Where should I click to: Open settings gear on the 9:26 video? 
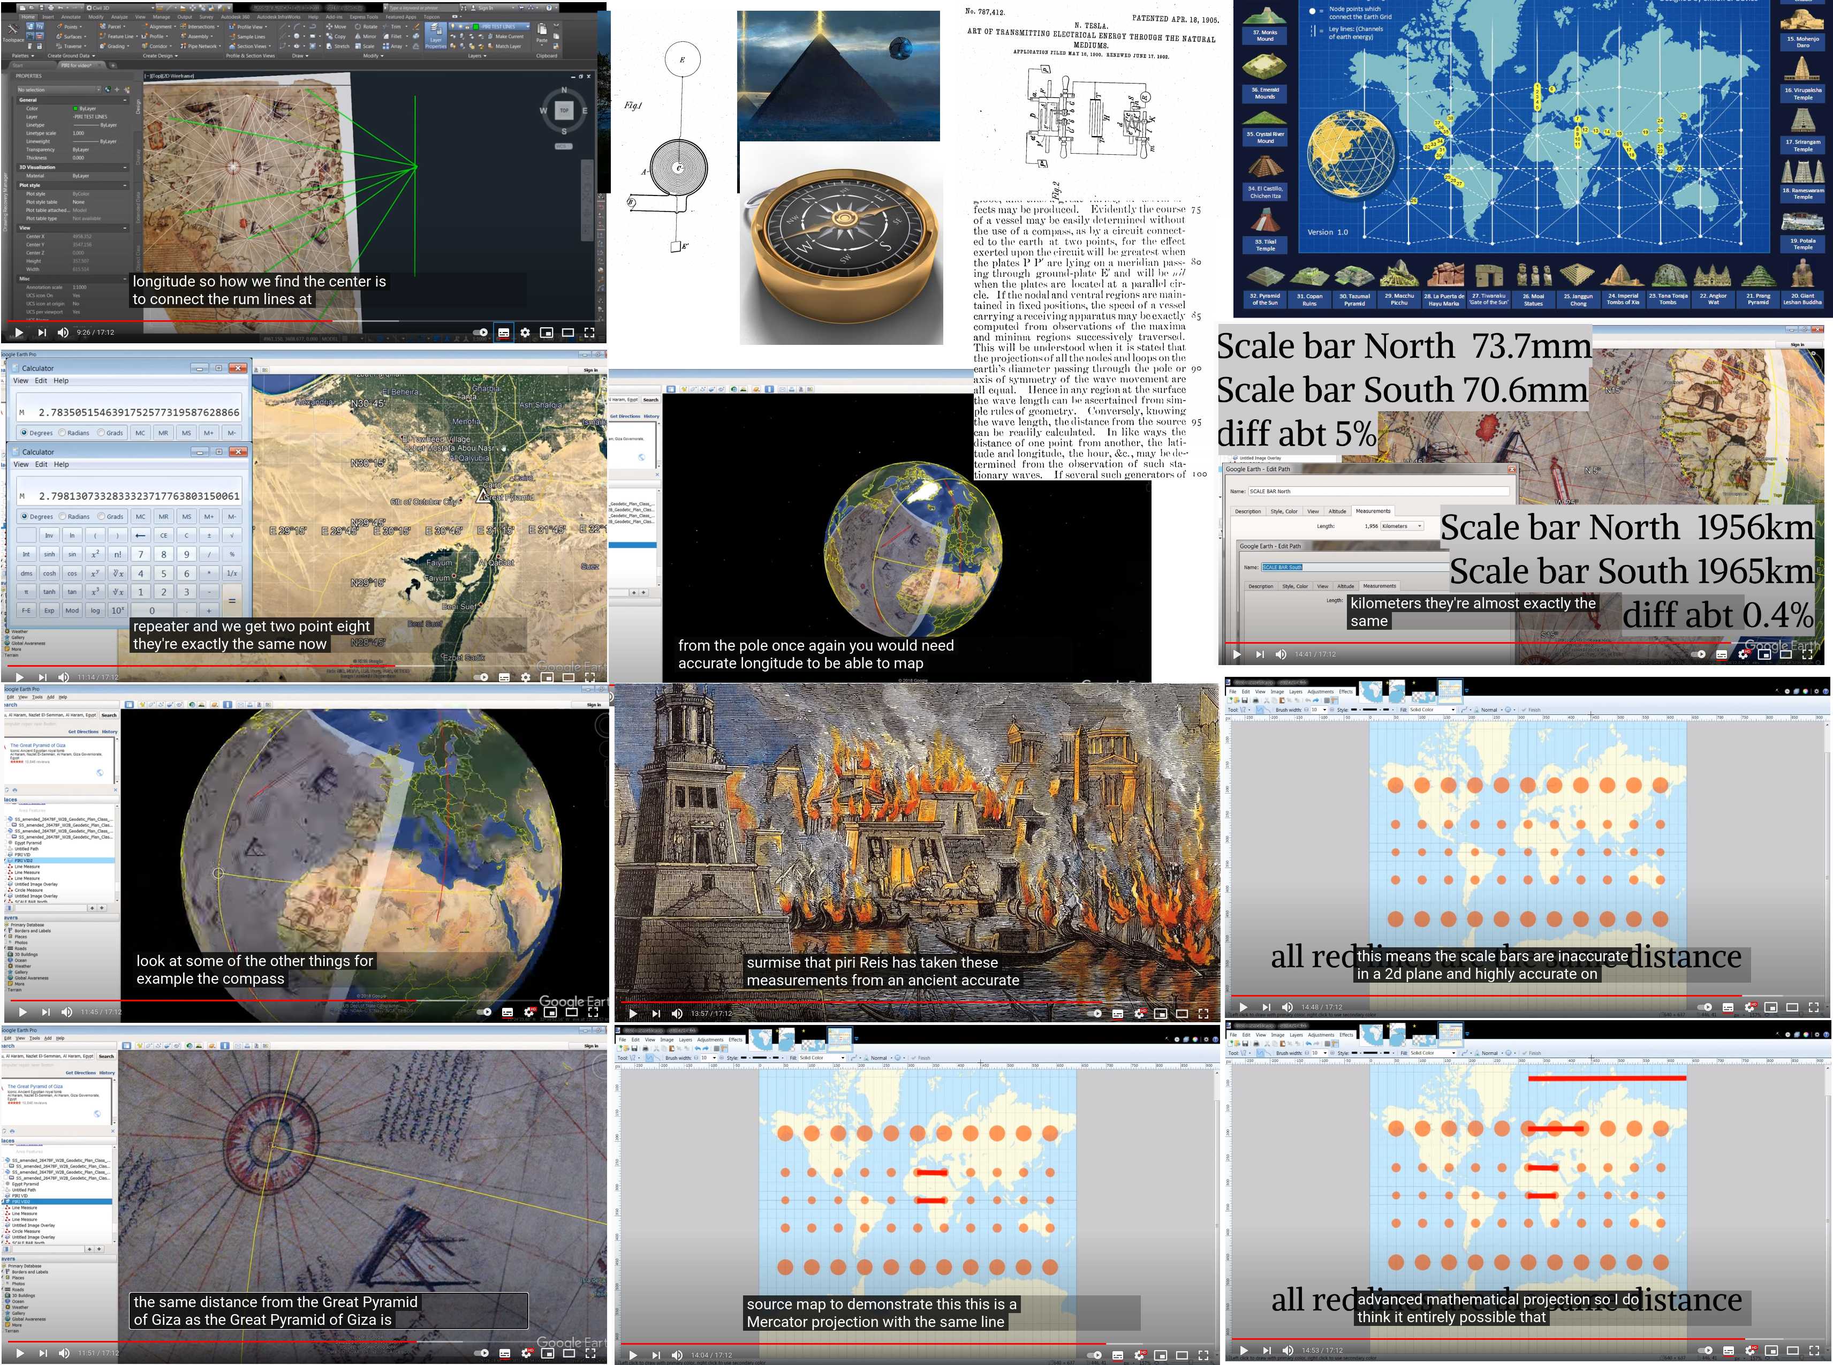(525, 332)
